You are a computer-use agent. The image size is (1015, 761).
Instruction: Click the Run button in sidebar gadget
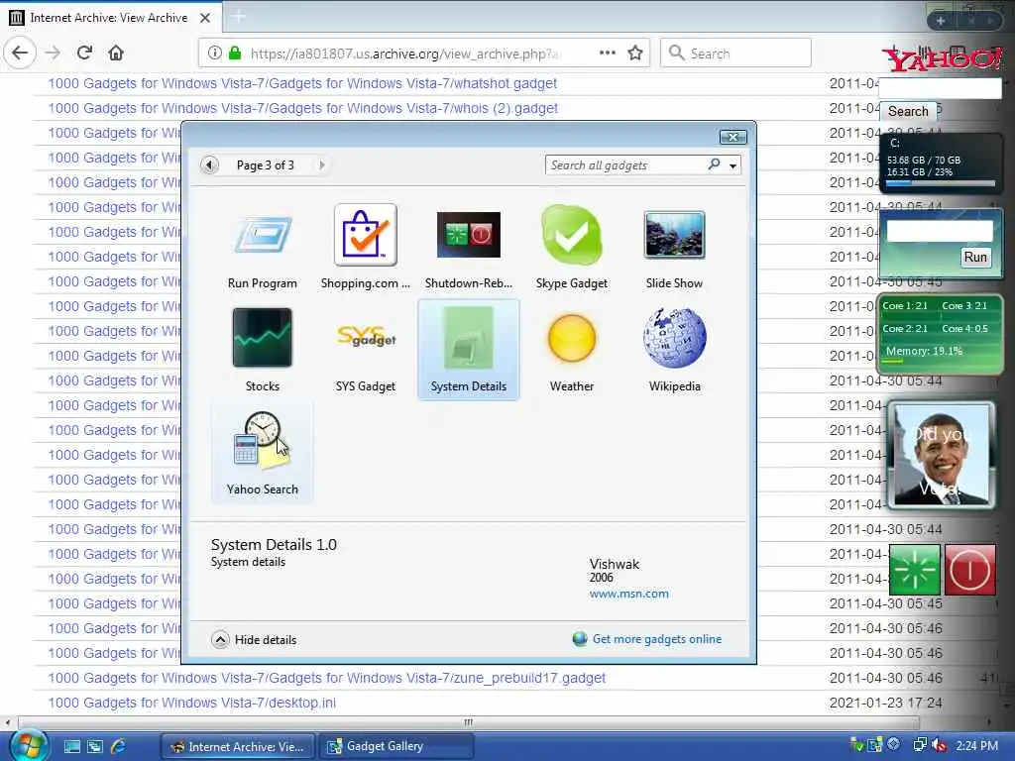point(975,257)
